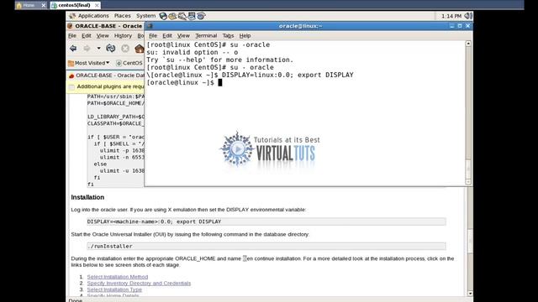This screenshot has height=302, width=538.
Task: Open the terminal's View menu
Action: (183, 35)
